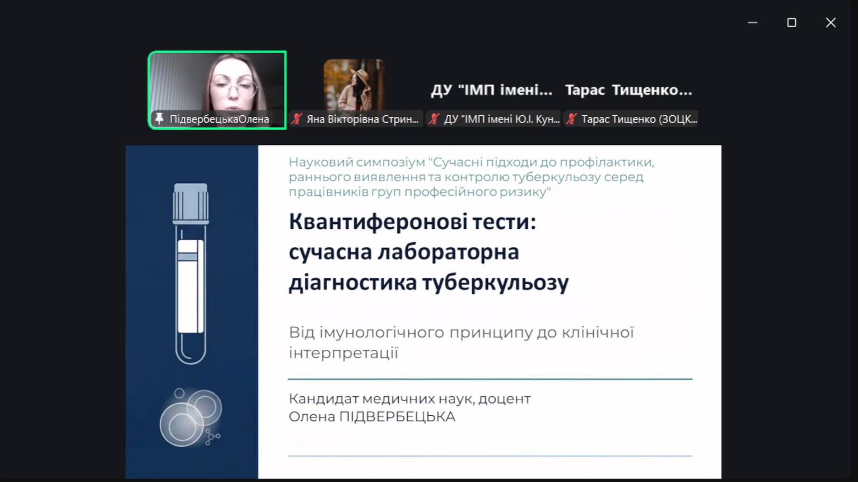The width and height of the screenshot is (858, 482).
Task: Click the test tube illustration on the slide
Action: point(191,274)
